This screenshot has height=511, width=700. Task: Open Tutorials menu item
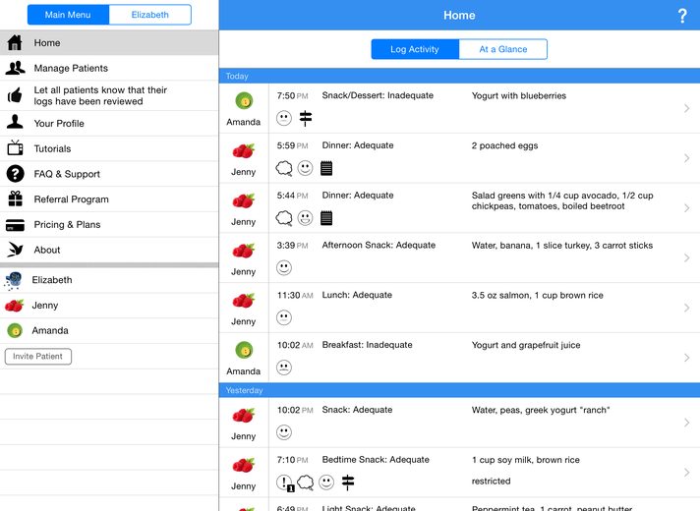pos(109,148)
